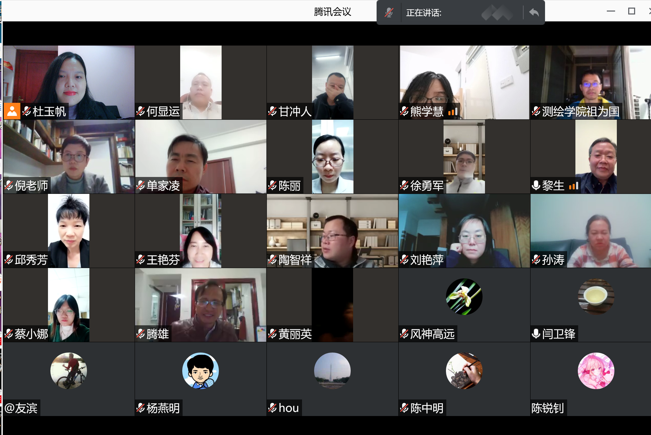Click the muted mic icon beside 熊学慧
The image size is (651, 435).
404,111
